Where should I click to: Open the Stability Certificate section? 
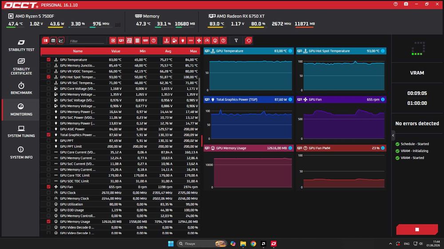[21, 67]
